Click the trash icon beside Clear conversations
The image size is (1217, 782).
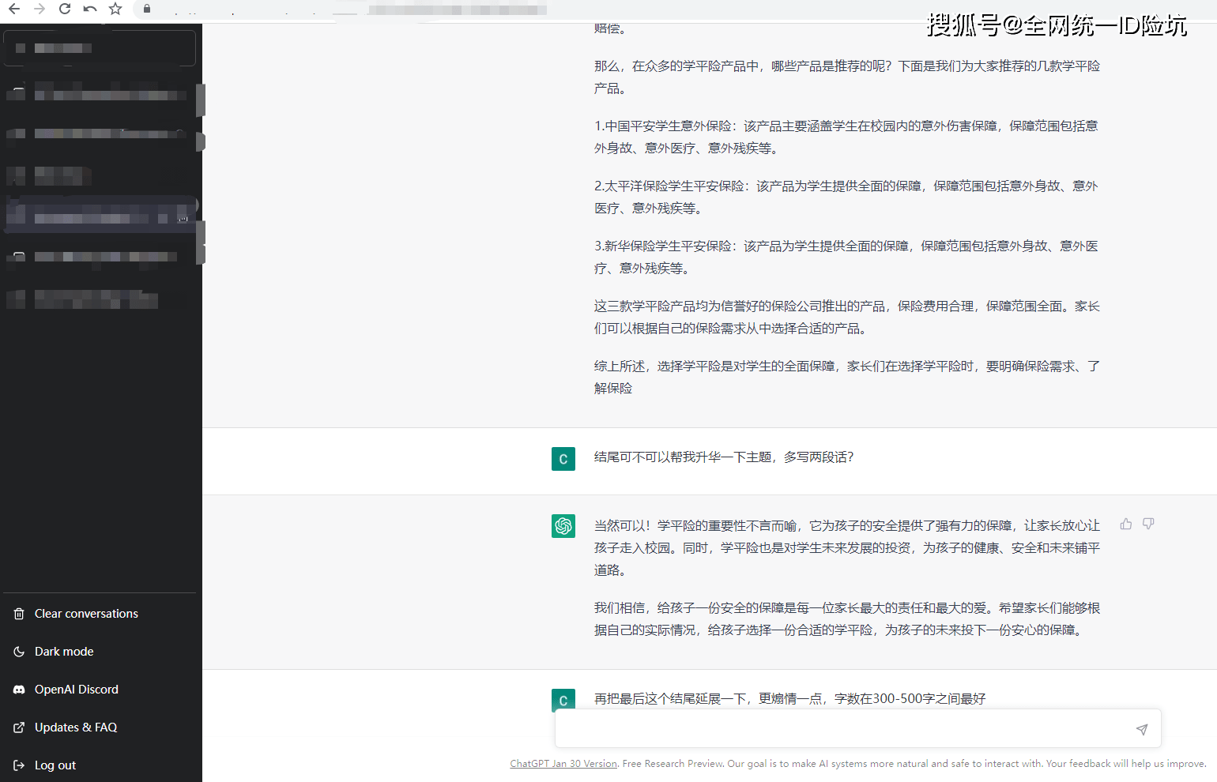click(17, 613)
